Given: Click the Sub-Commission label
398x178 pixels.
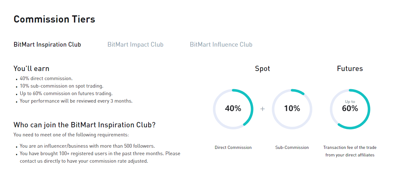Looking at the screenshot, I should 292,147.
